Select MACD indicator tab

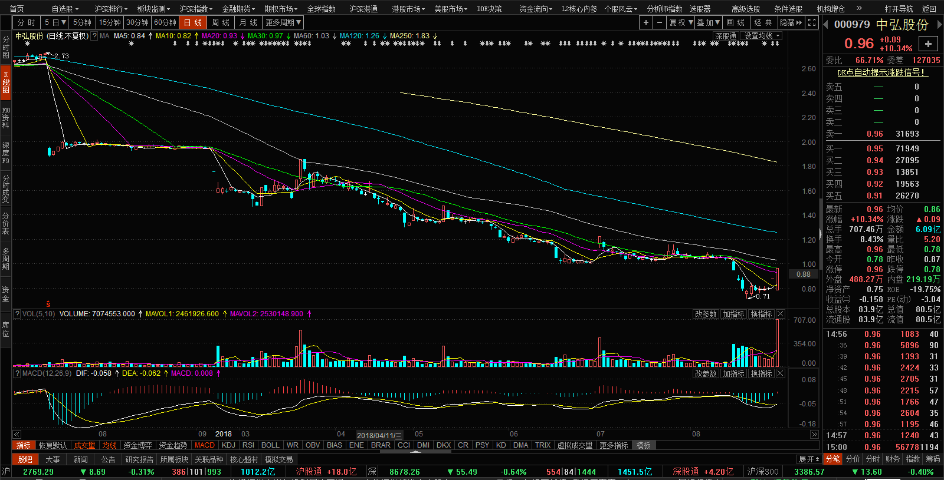(x=205, y=445)
